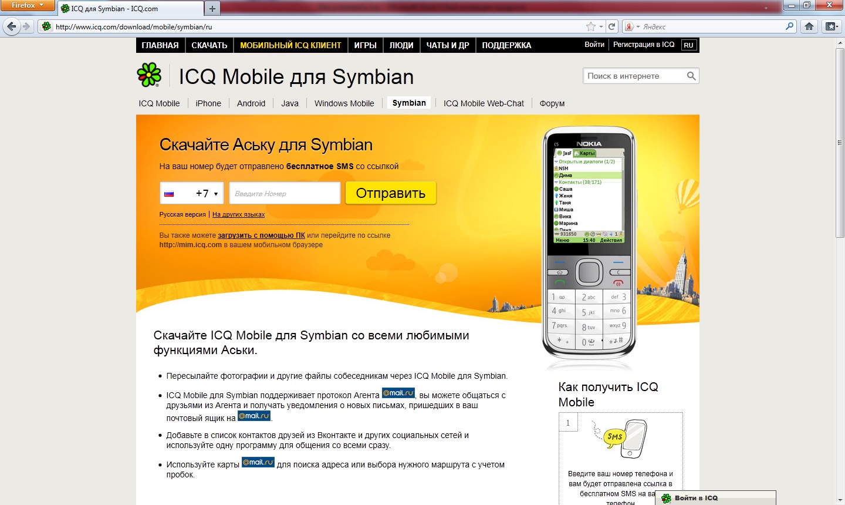Click mail.ru logo next to 'Используйте карты'
The image size is (845, 505).
(x=258, y=462)
